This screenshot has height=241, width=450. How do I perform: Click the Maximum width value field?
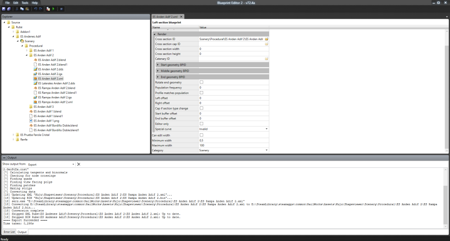233,145
